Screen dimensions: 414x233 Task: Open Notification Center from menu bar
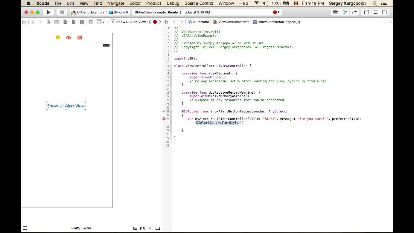[384, 3]
